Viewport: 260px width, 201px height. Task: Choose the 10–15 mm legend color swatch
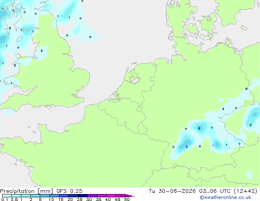point(54,196)
